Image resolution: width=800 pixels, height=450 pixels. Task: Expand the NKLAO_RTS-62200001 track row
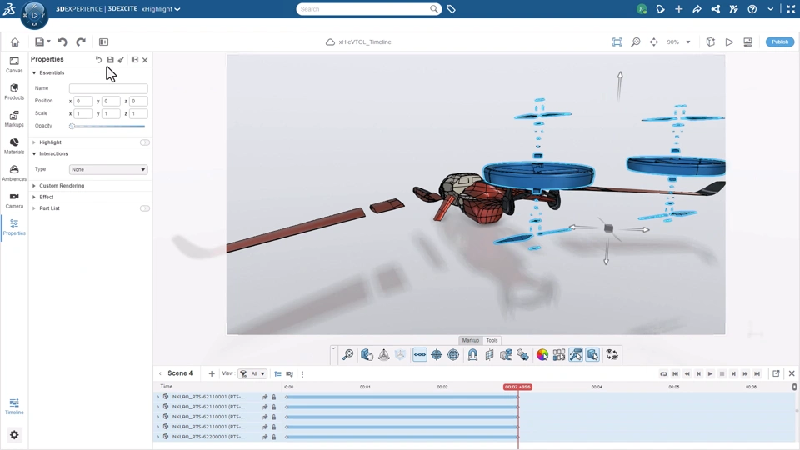158,437
